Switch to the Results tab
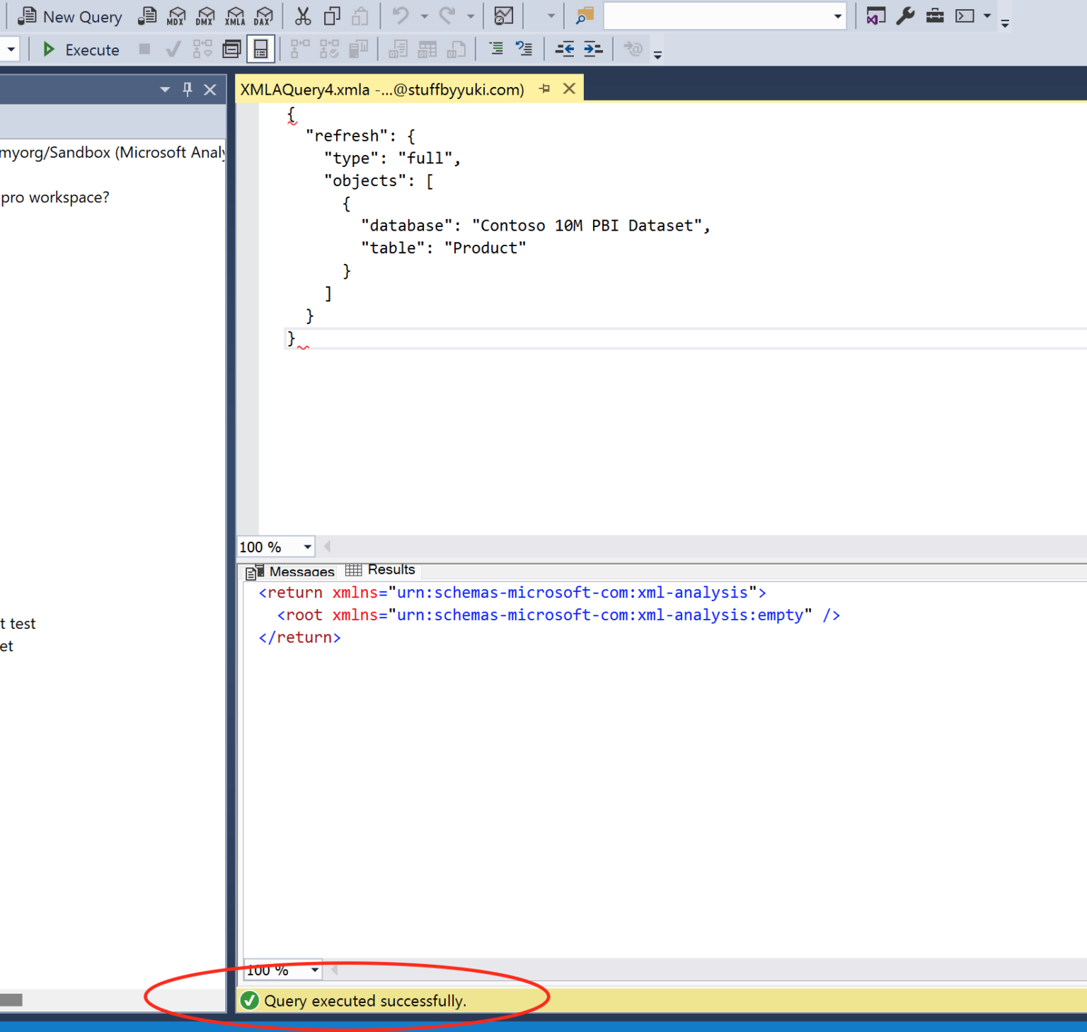The height and width of the screenshot is (1032, 1087). click(x=381, y=570)
